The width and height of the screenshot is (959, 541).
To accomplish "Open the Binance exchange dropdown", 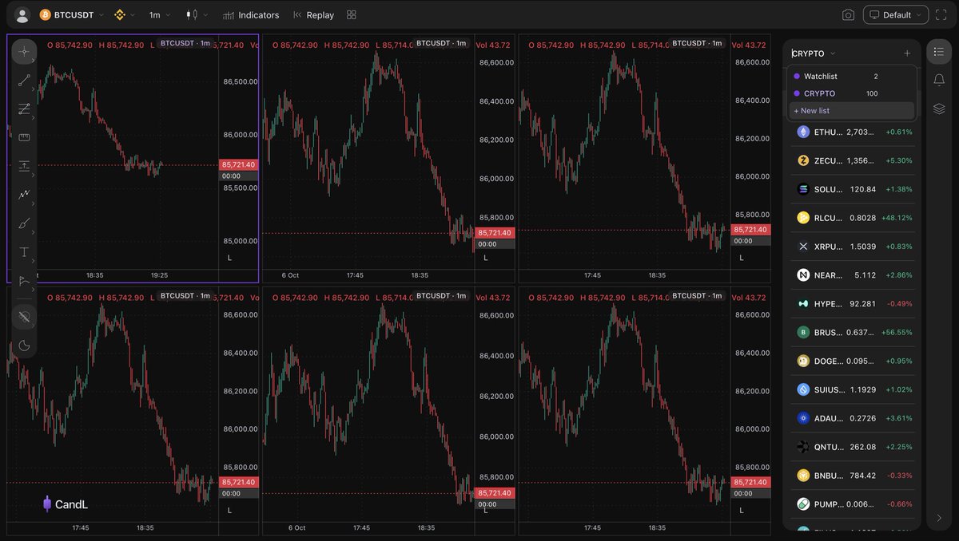I will point(123,15).
